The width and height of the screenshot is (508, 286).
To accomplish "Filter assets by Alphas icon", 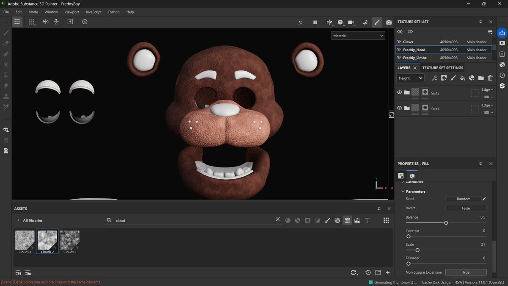I will click(337, 220).
